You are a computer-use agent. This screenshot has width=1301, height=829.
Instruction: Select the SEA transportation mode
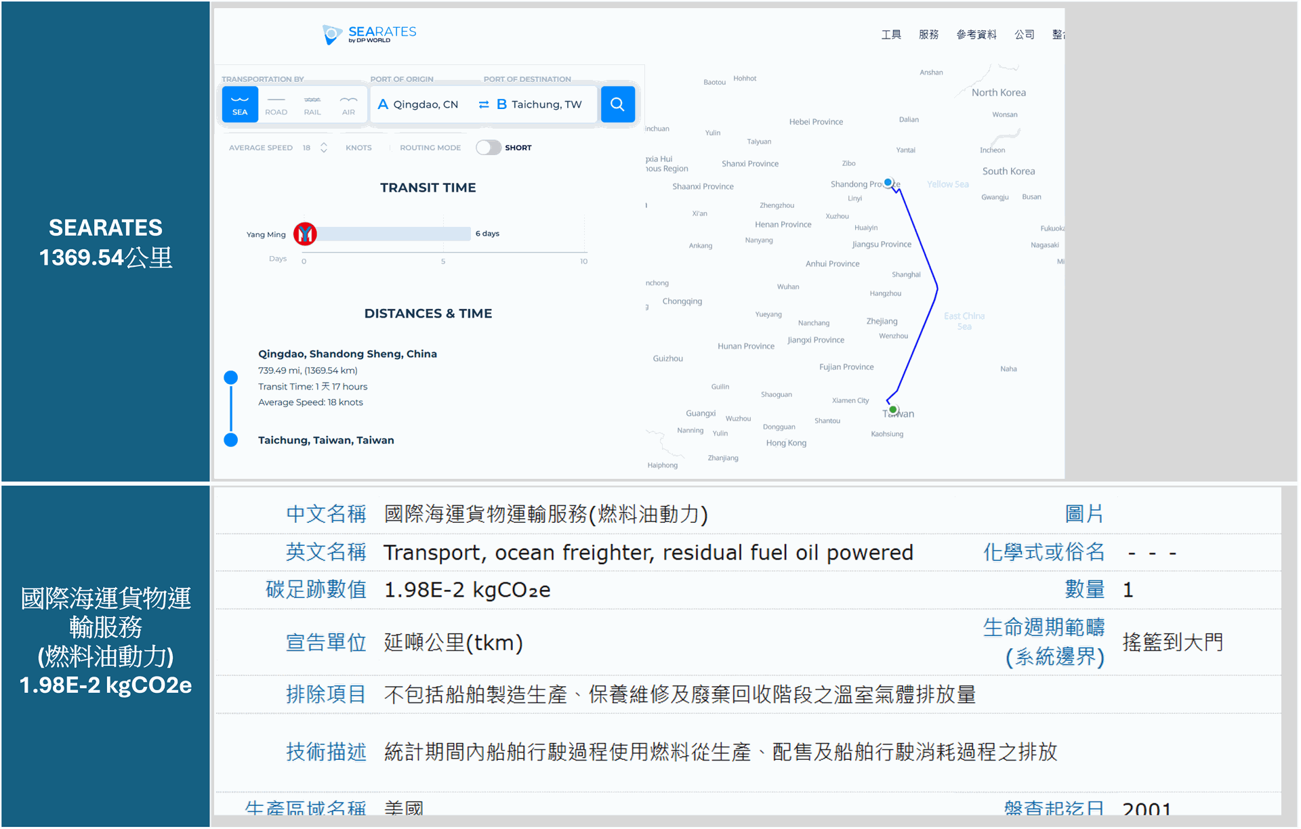coord(239,104)
